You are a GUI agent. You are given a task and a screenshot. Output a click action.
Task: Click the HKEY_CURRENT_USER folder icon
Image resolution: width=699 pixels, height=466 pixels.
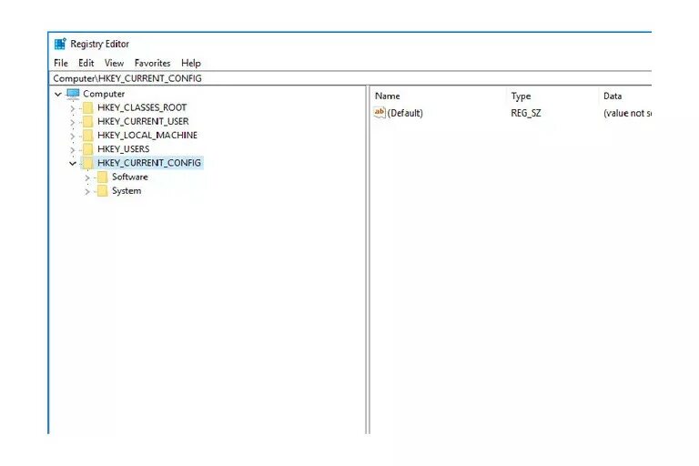coord(87,121)
